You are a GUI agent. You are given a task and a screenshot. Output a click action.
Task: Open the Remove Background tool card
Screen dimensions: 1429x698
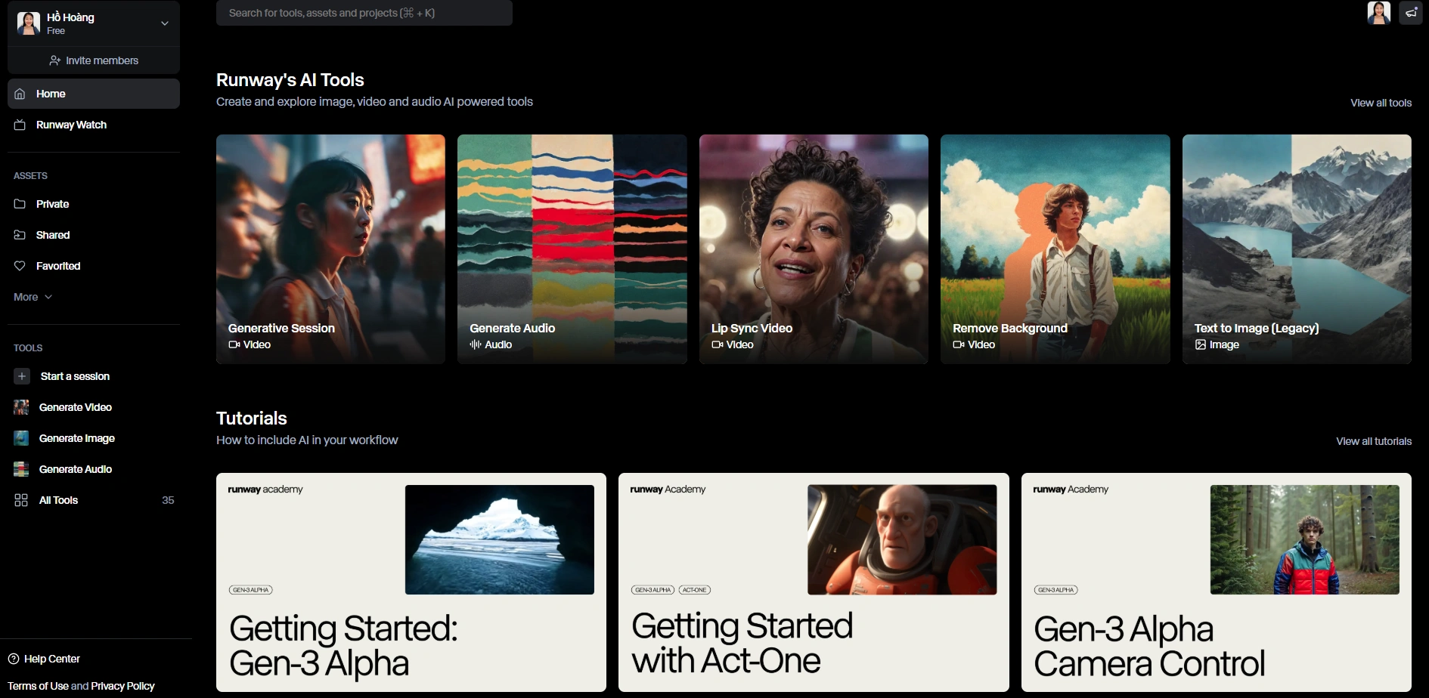pos(1055,249)
